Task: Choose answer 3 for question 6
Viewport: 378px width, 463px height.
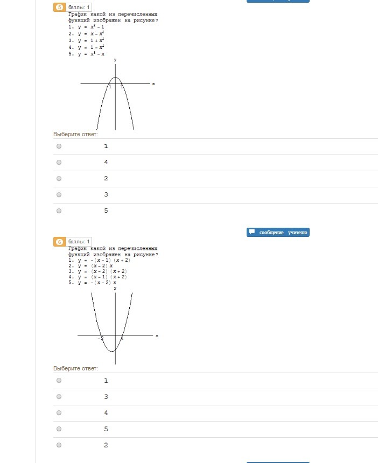Action: [x=59, y=397]
